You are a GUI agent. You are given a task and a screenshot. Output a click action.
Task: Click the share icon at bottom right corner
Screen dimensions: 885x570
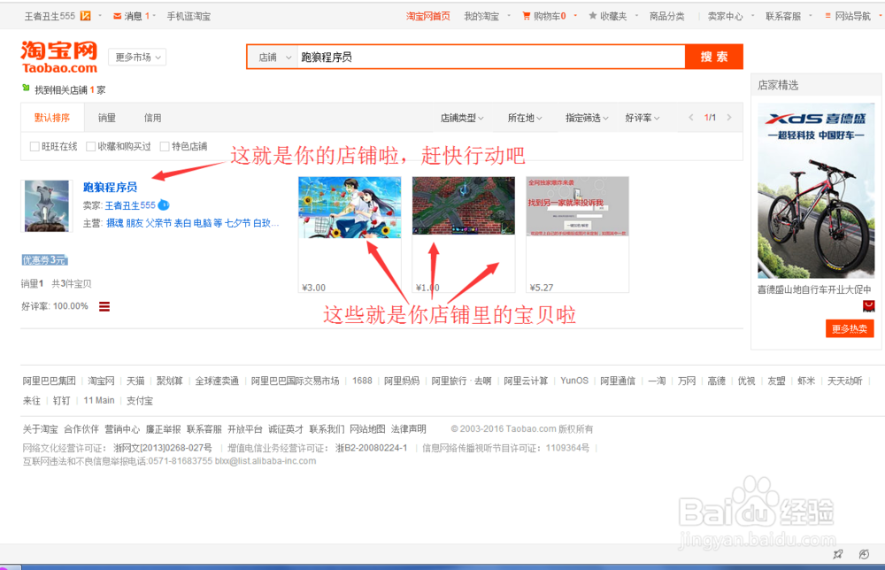point(839,553)
